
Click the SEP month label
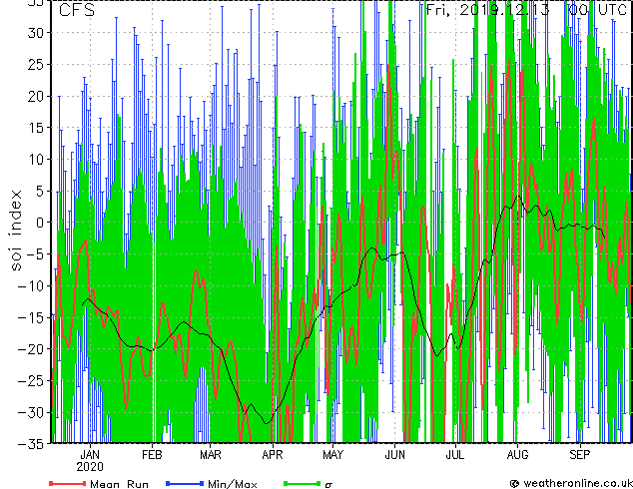(x=580, y=455)
